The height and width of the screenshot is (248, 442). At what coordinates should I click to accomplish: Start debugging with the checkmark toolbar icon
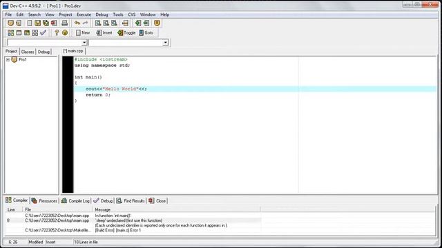(43, 33)
